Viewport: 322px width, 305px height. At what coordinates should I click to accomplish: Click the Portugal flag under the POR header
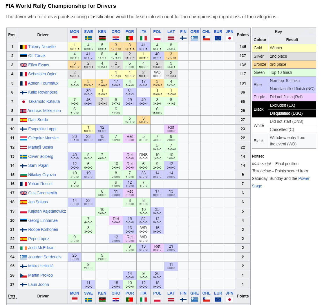(130, 38)
